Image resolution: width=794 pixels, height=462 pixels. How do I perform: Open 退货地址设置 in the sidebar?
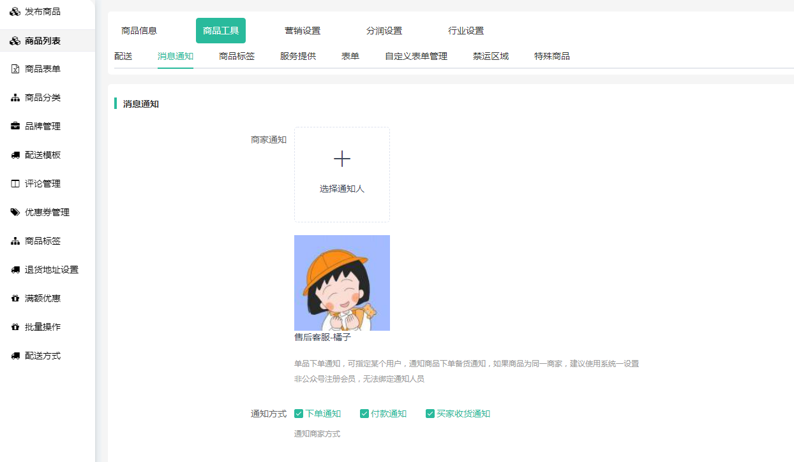(51, 270)
